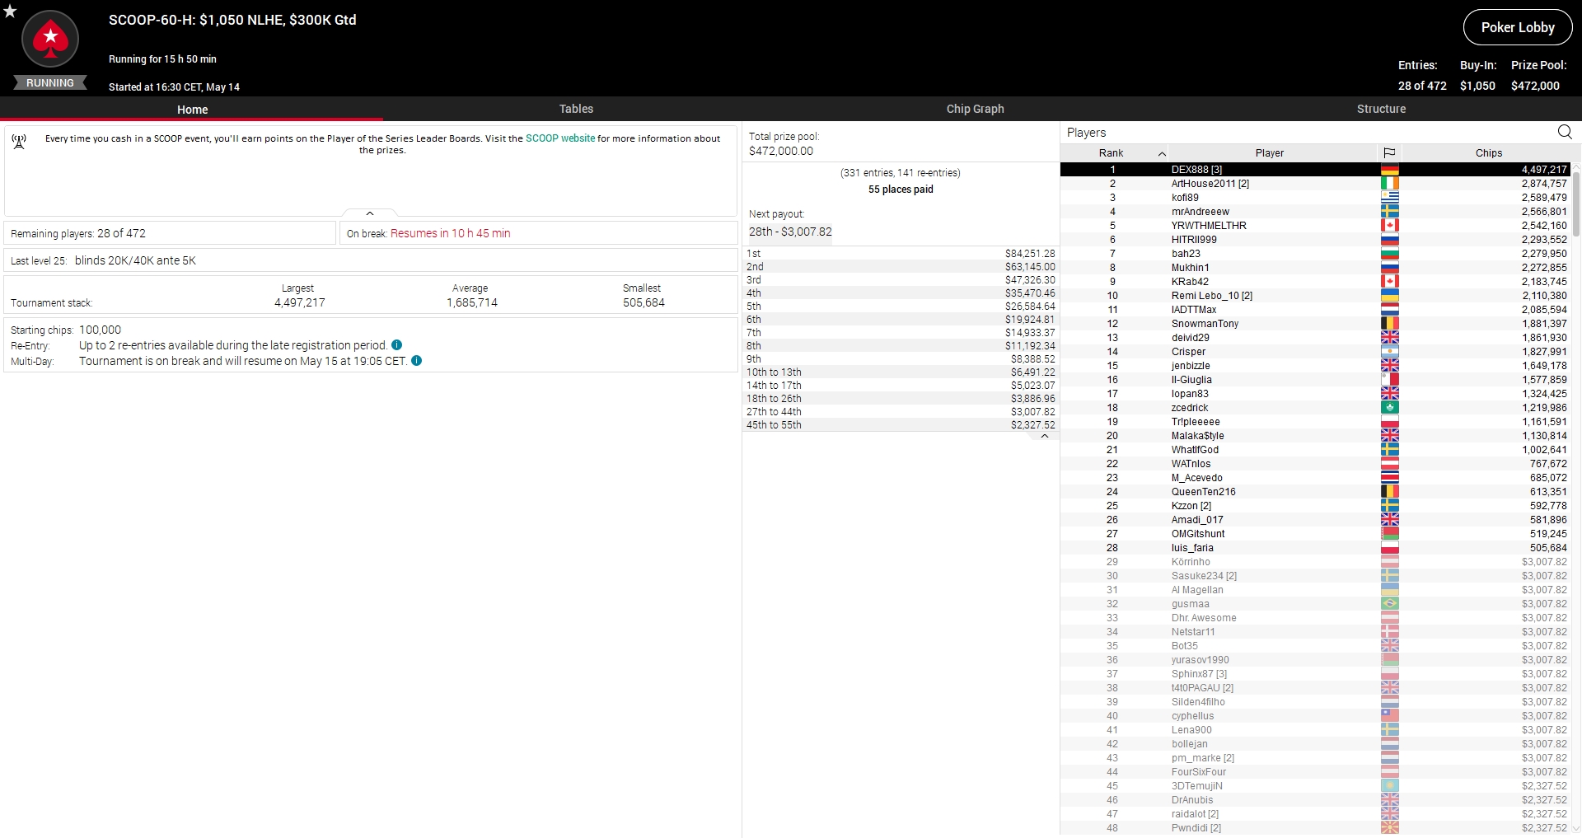Image resolution: width=1582 pixels, height=838 pixels.
Task: Click the flag beside ArtHouse2011 [2]
Action: click(1390, 184)
